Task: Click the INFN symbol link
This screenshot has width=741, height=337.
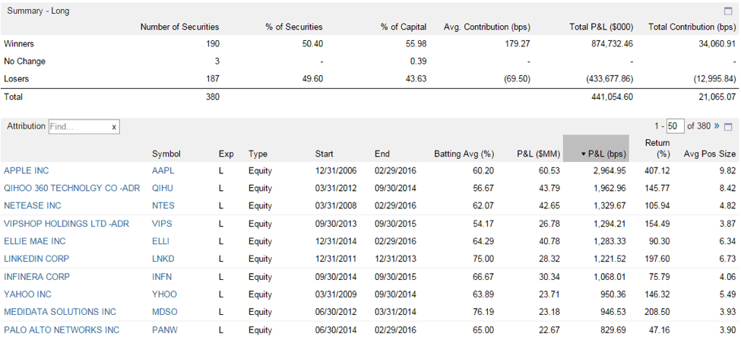Action: click(x=162, y=276)
